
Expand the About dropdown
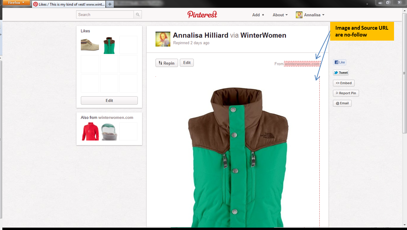click(x=280, y=15)
